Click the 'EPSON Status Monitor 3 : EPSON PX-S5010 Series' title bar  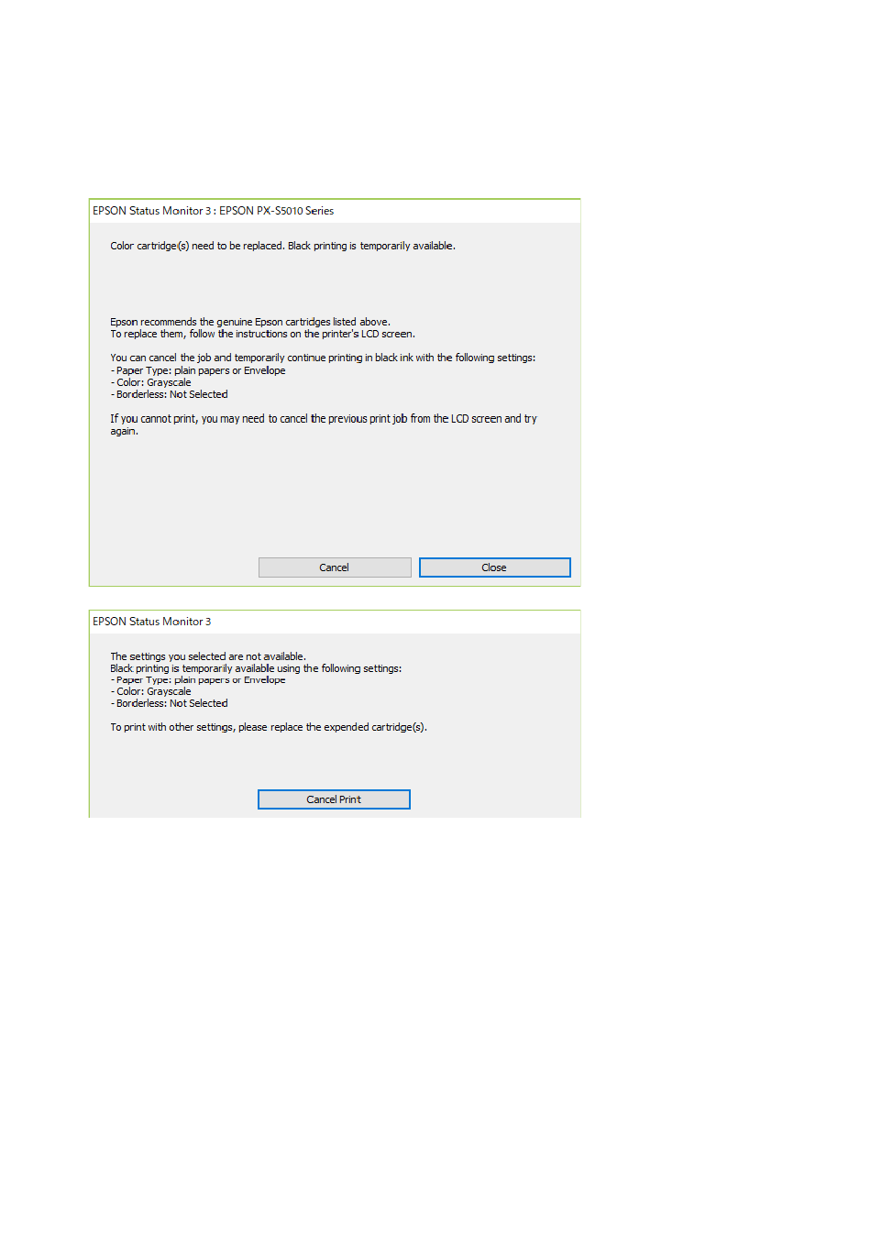pos(335,211)
